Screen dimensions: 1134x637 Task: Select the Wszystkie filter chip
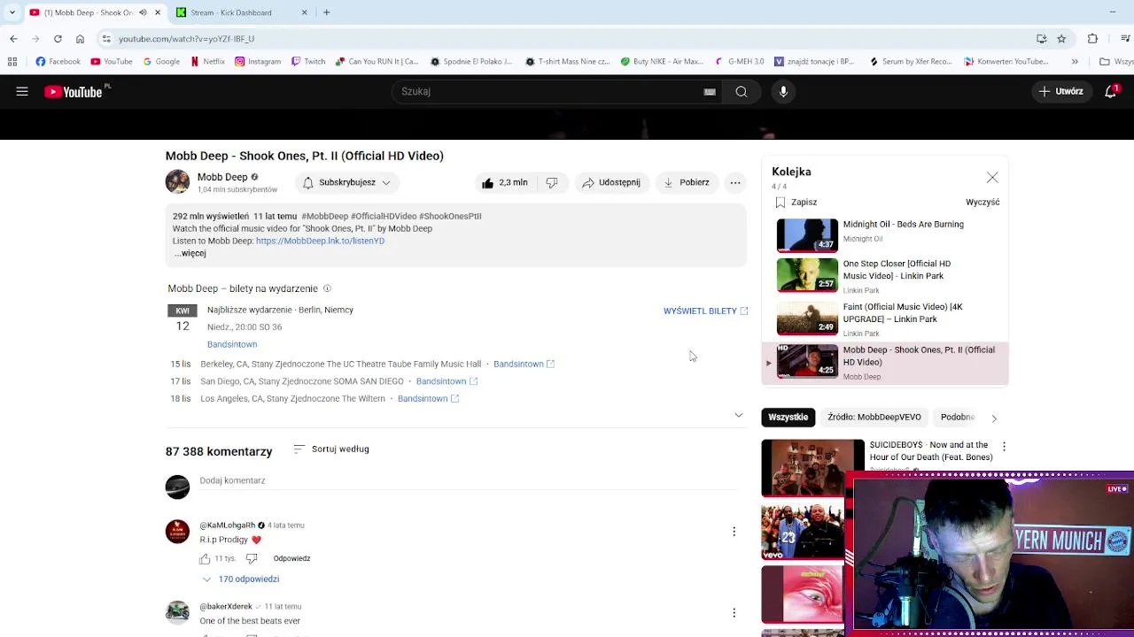788,417
